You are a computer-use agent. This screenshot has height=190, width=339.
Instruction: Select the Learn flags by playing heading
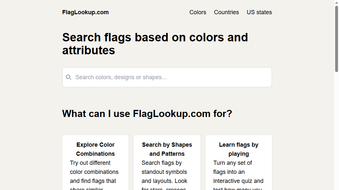(239, 149)
